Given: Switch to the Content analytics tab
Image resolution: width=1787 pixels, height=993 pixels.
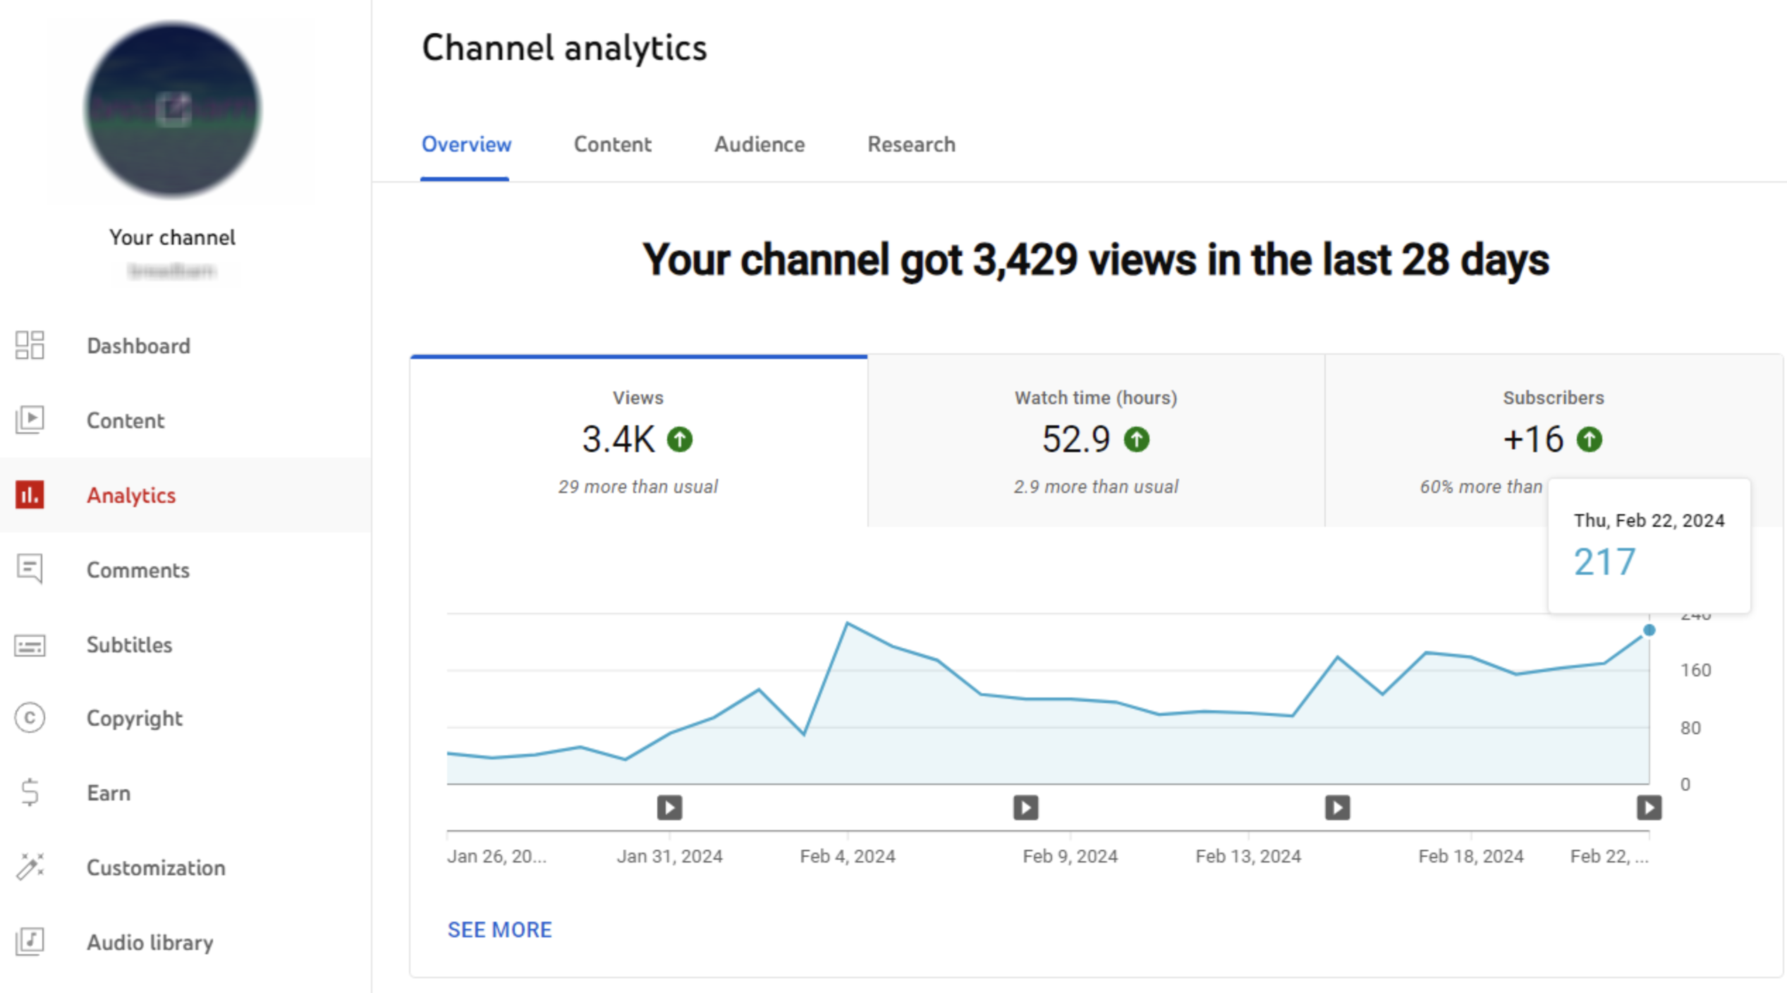Looking at the screenshot, I should click(612, 144).
